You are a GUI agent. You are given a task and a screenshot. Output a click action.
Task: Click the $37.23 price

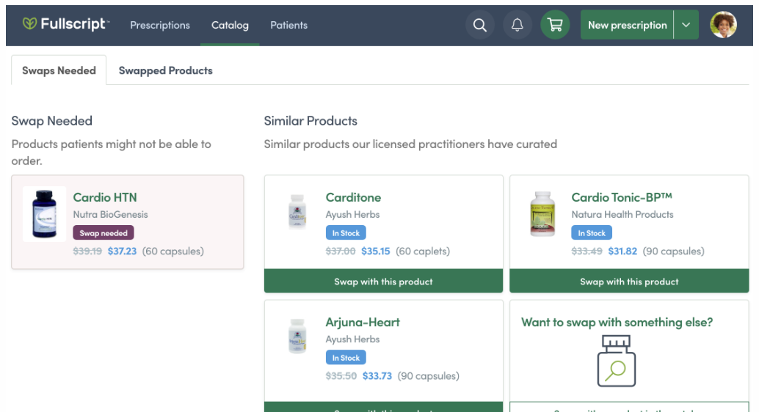coord(122,251)
